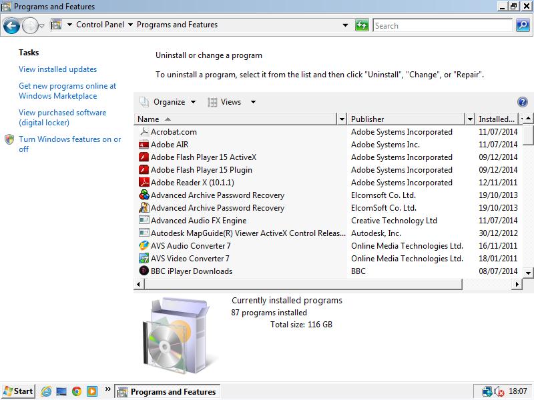Open Get new programs online link

click(x=67, y=91)
